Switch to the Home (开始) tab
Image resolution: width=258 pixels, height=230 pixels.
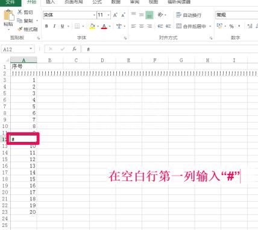click(31, 2)
